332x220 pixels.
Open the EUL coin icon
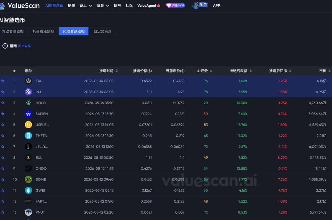[28, 158]
